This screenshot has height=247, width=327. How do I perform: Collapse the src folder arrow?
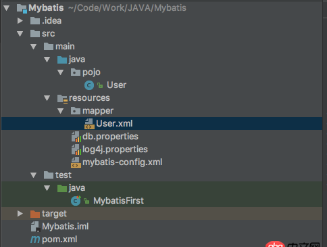tap(20, 34)
